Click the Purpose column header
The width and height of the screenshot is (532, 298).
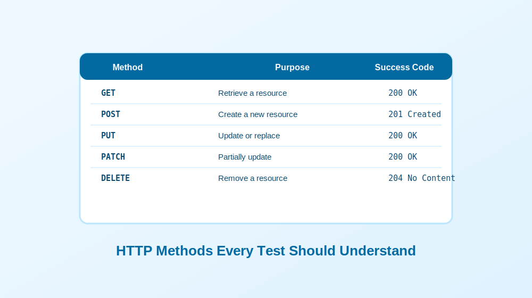tap(292, 67)
